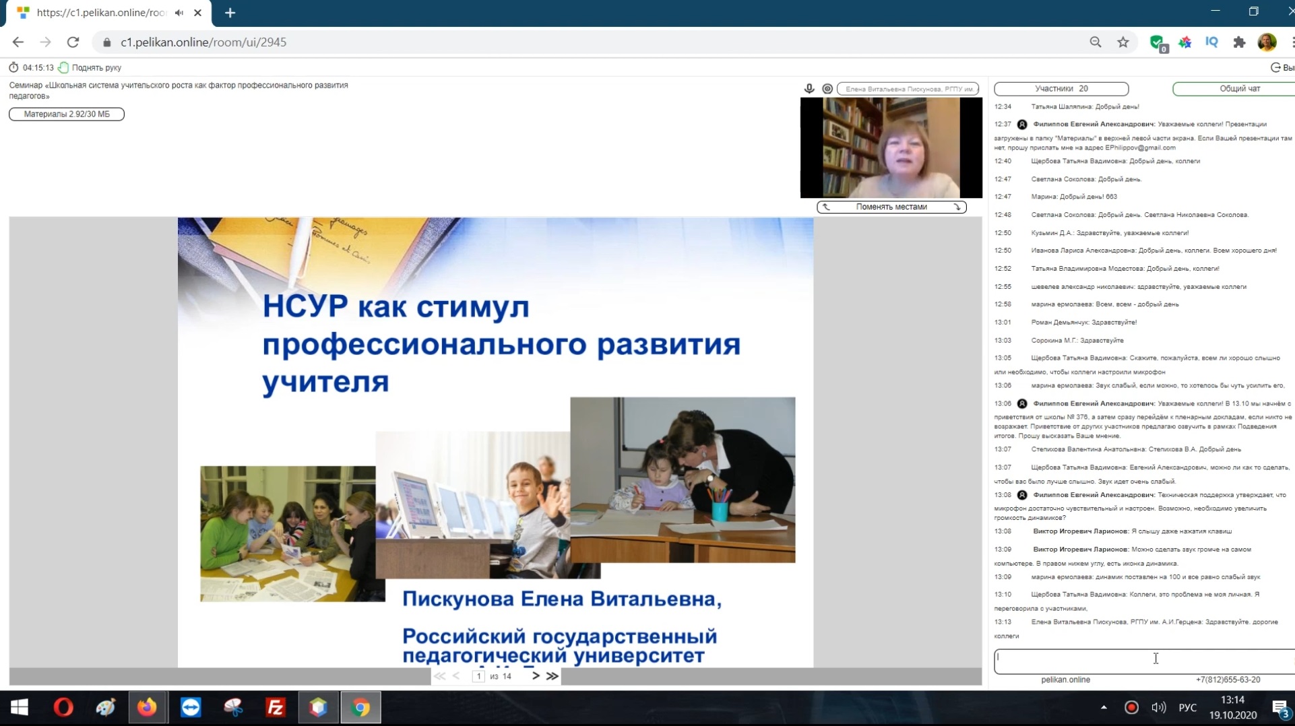Click the presenter name field above video
The image size is (1295, 726).
tap(908, 89)
